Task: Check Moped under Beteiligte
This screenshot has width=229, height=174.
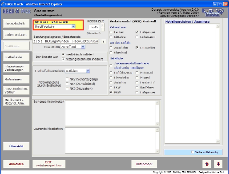Action: pyautogui.click(x=137, y=77)
